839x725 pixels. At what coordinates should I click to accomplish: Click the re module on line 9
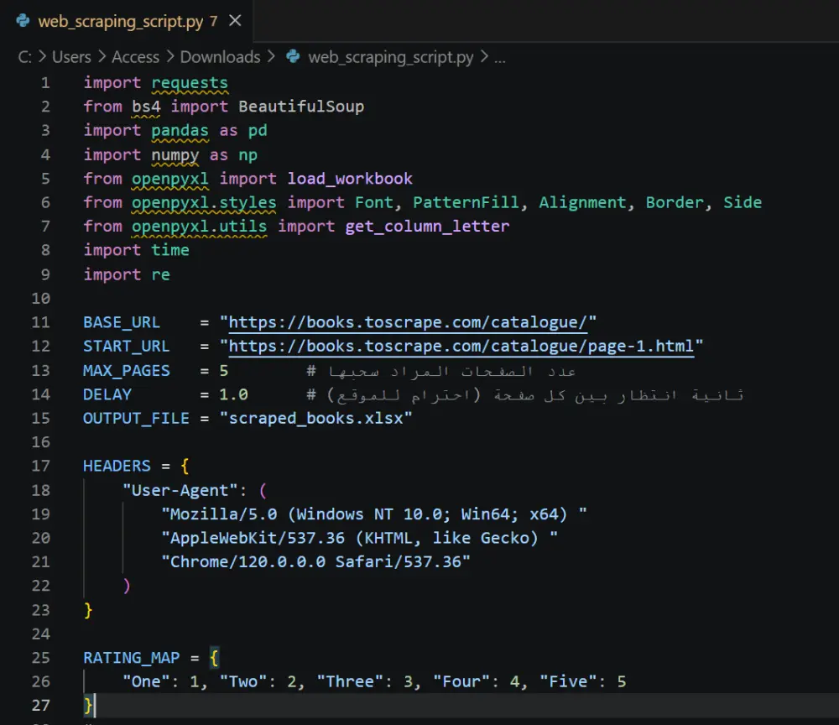160,274
